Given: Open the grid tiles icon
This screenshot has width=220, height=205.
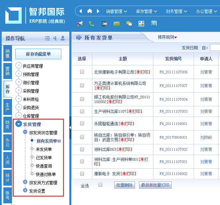Looking at the screenshot, I should pos(141,24).
